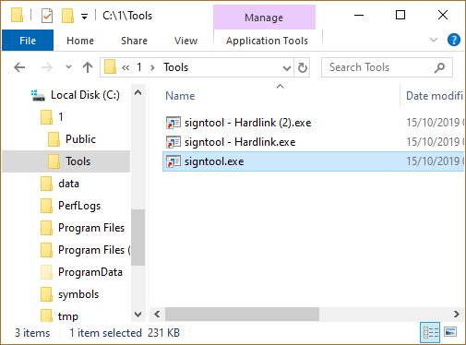Click the '1' breadcrumb in address bar
466x345 pixels.
(x=139, y=67)
